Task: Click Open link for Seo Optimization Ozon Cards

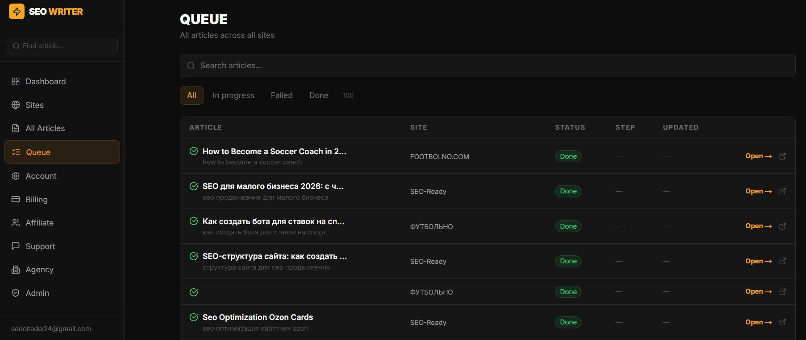Action: click(758, 322)
